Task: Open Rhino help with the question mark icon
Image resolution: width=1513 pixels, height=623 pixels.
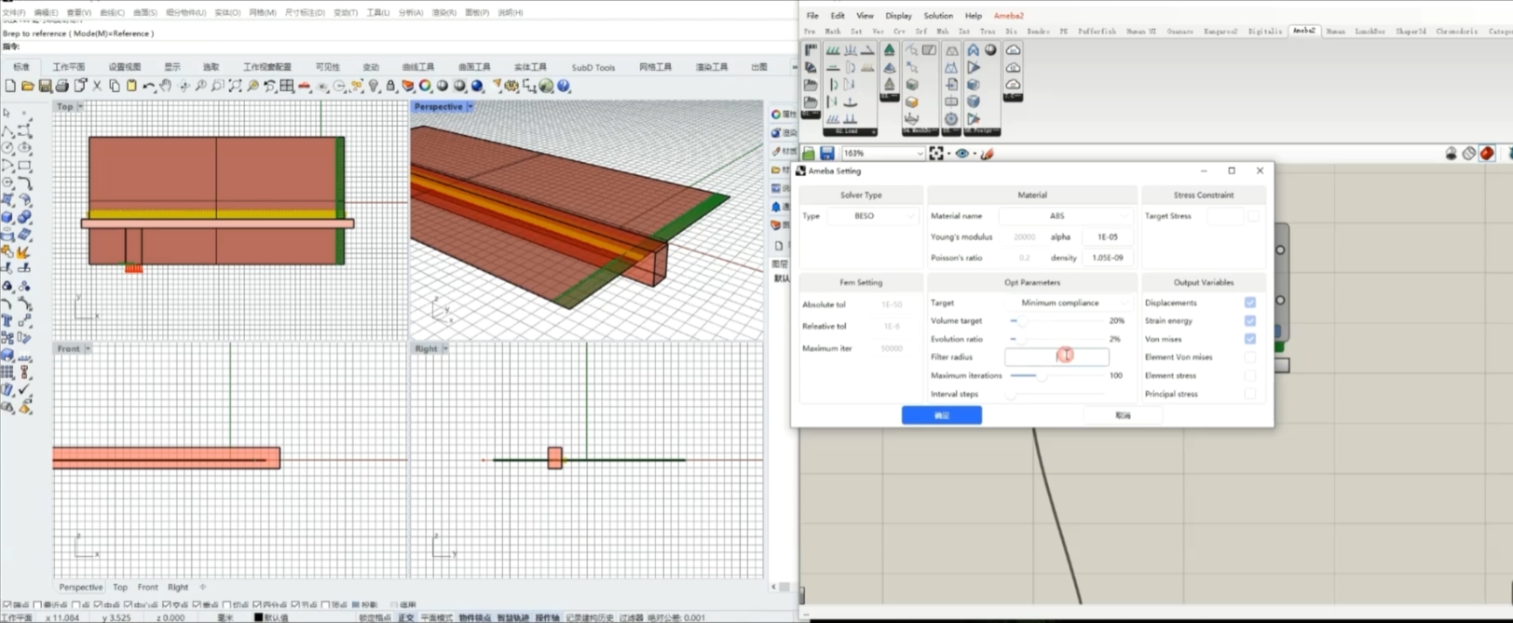Action: (564, 86)
